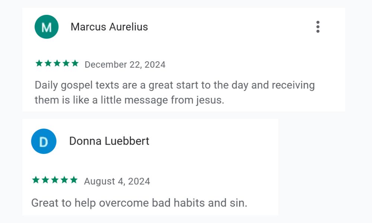Open the three-dot overflow menu on Marcus's review
The height and width of the screenshot is (223, 372).
[318, 26]
